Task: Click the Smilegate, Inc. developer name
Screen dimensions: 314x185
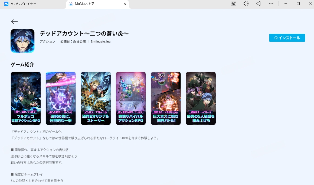Action: point(101,41)
